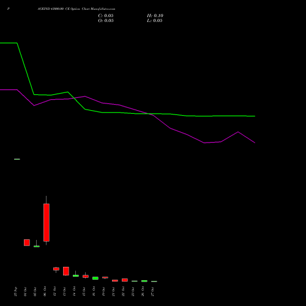Click the open value "O: 0.05"
The width and height of the screenshot is (306, 306).
tap(106, 21)
